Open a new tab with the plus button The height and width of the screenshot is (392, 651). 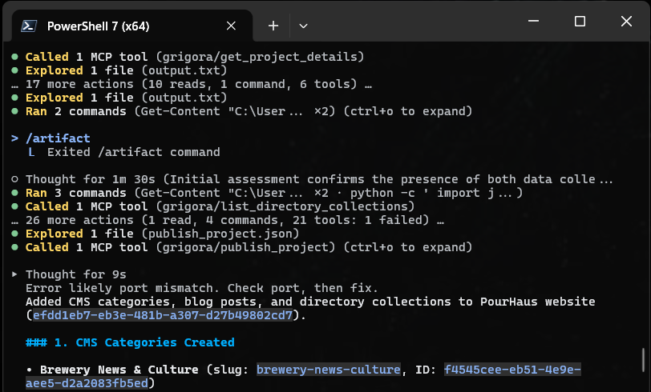[x=273, y=26]
